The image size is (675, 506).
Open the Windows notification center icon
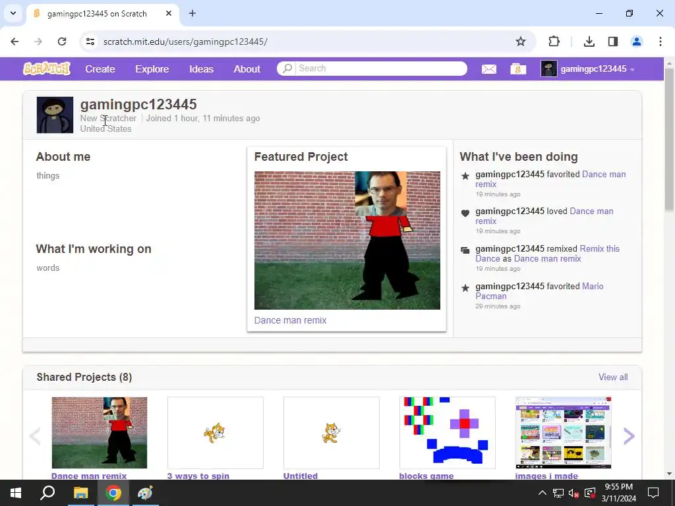point(653,493)
